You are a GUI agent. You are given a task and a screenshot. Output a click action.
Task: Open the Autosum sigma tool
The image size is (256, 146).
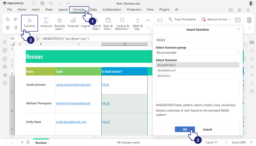(46, 23)
